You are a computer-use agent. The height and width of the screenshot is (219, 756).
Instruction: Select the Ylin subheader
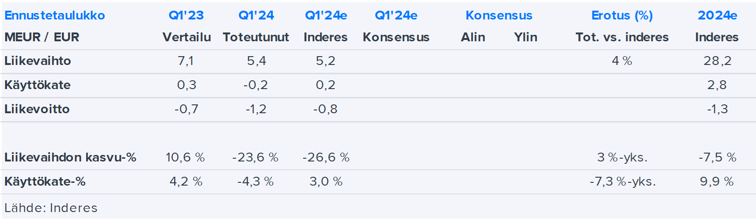pyautogui.click(x=526, y=37)
